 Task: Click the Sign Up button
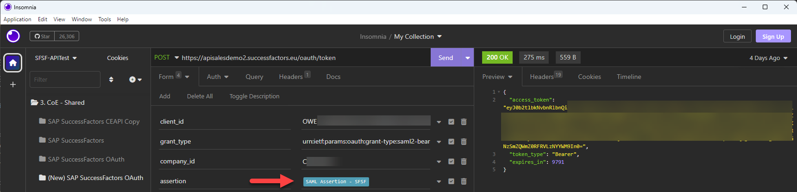coord(773,36)
